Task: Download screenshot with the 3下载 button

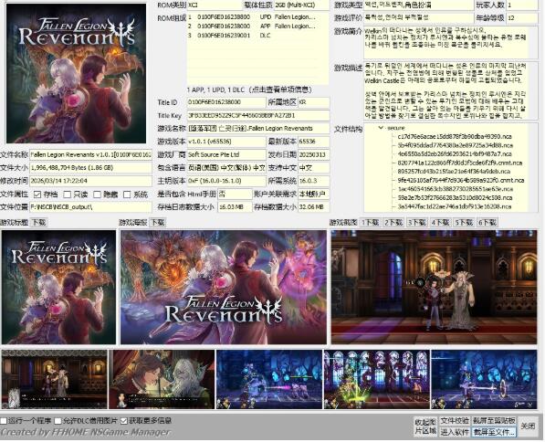Action: click(417, 222)
